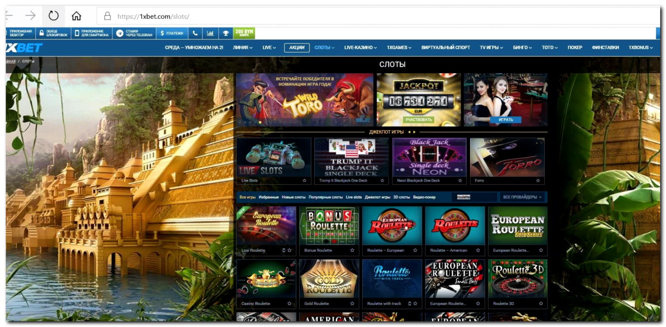Viewport: 666px width, 327px height.
Task: Click the 1XBET logo
Action: point(24,48)
